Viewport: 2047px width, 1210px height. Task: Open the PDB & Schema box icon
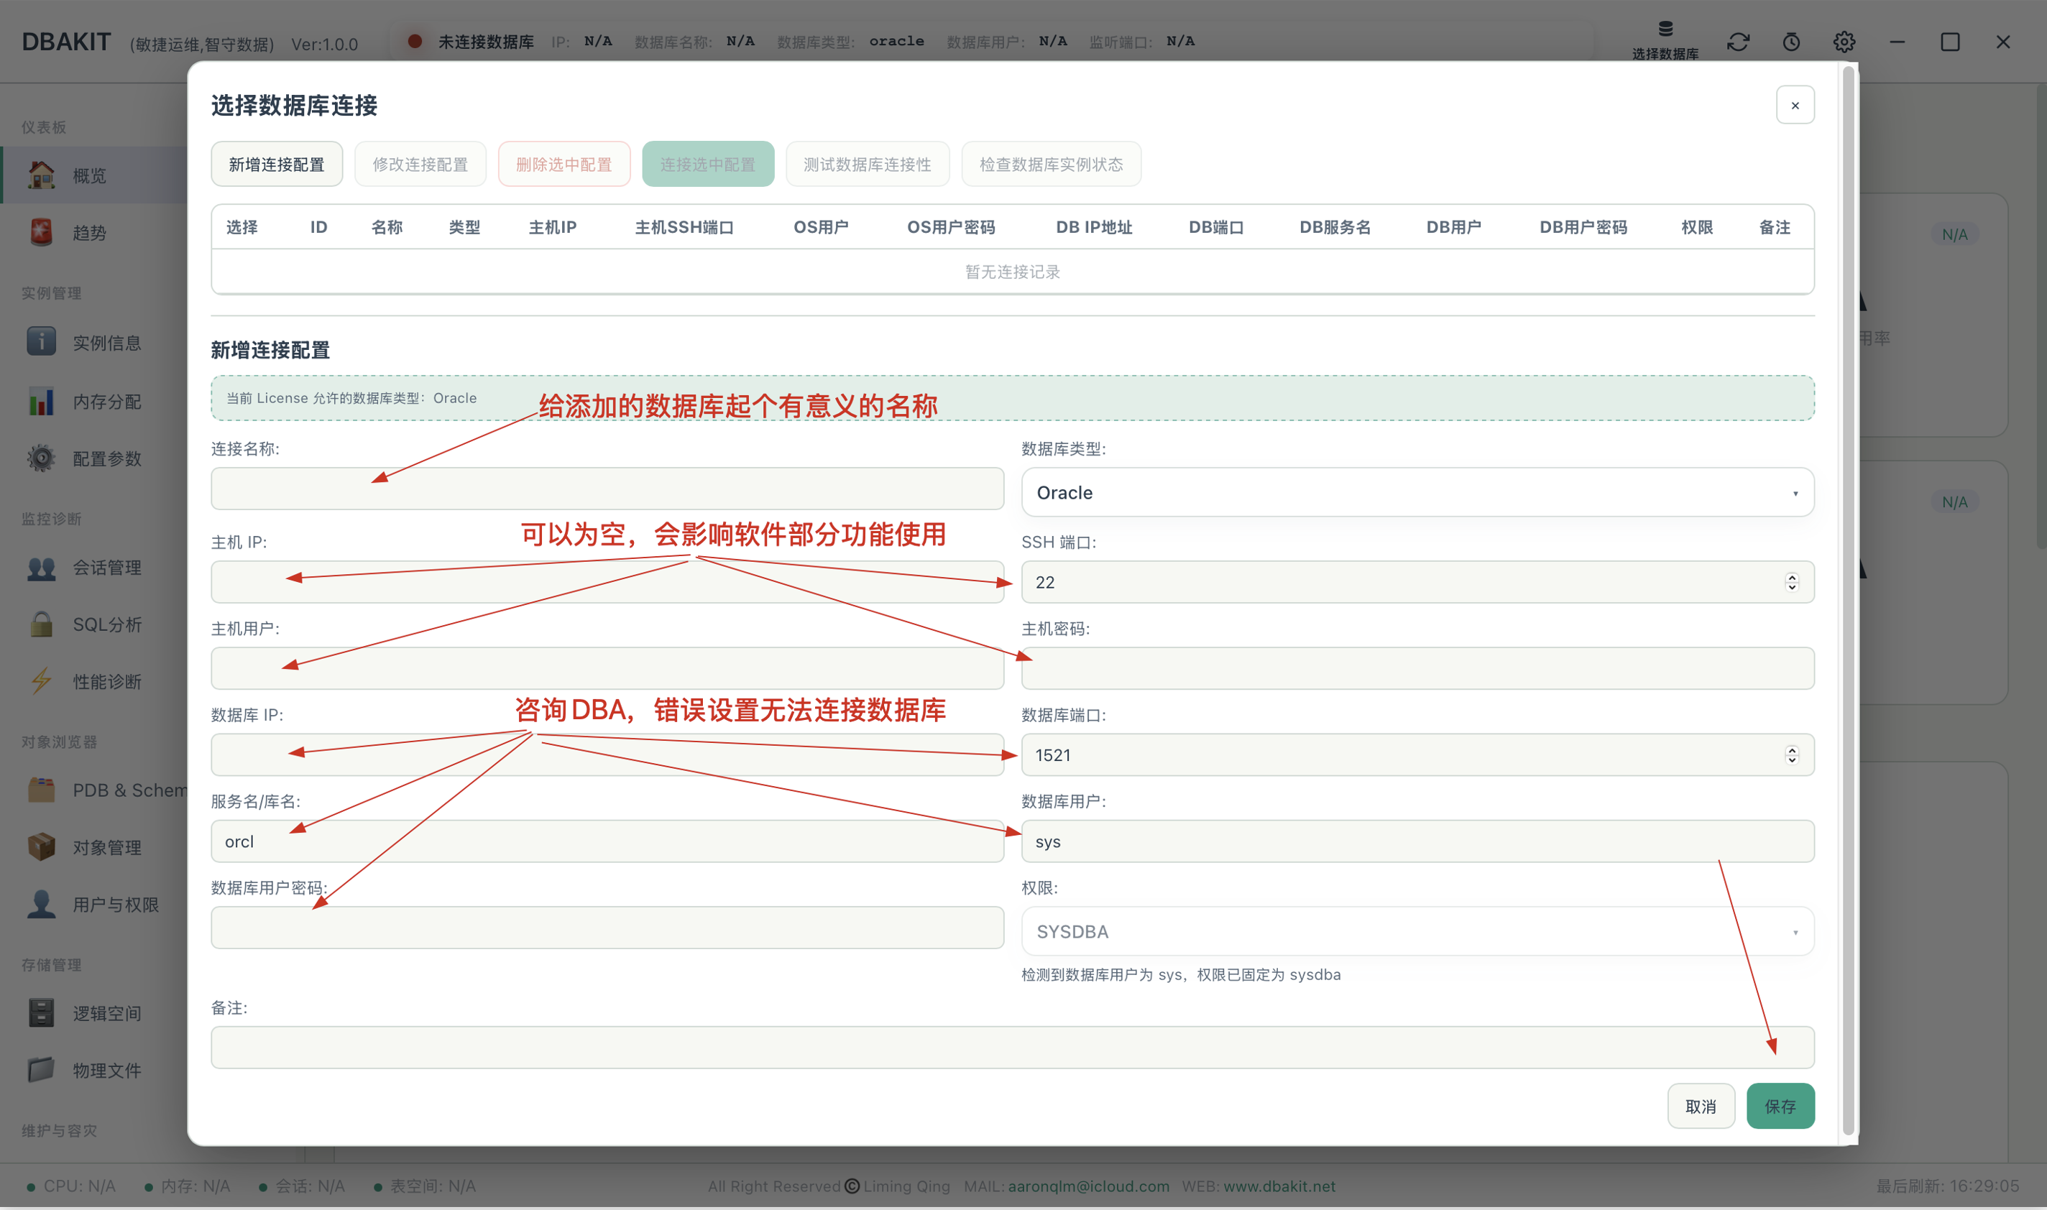click(41, 790)
